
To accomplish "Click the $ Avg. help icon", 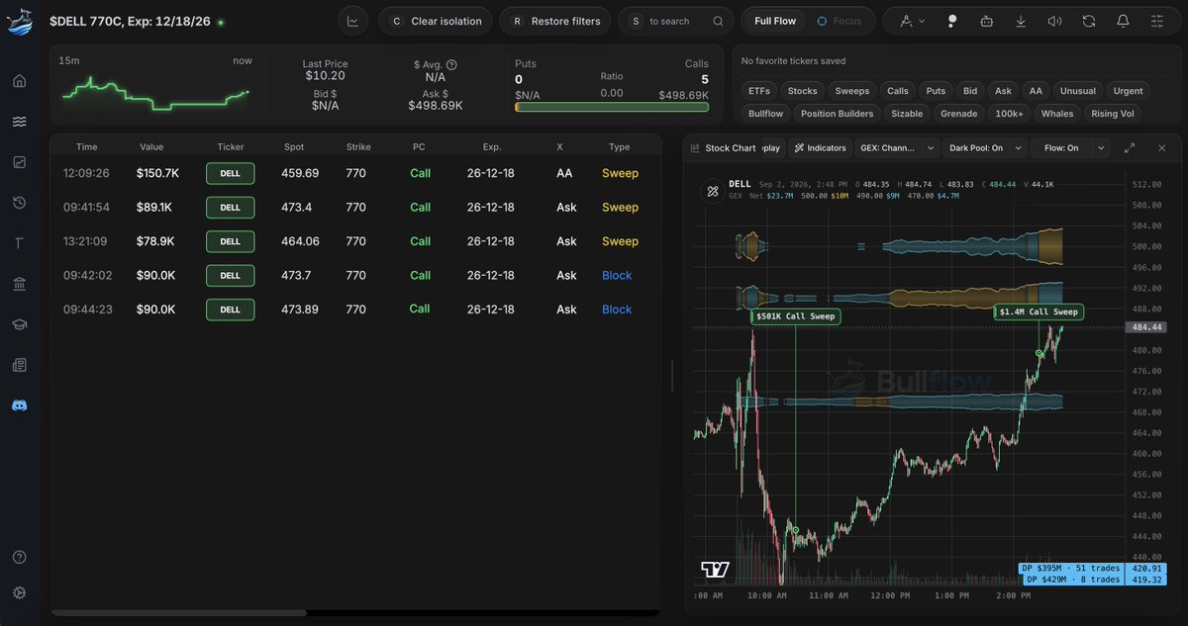I will click(x=451, y=64).
